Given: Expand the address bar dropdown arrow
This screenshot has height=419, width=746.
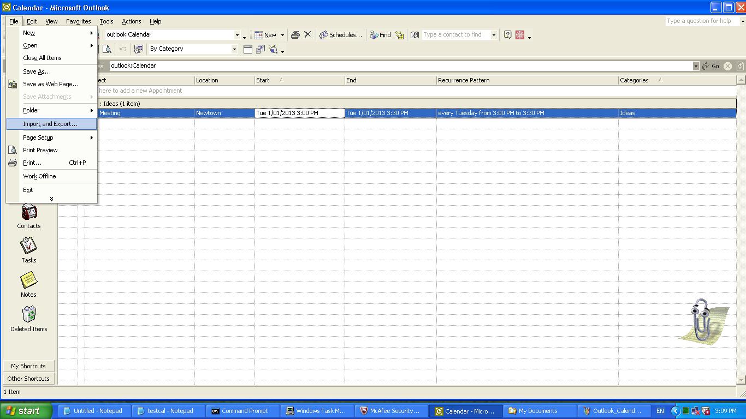Looking at the screenshot, I should click(696, 66).
